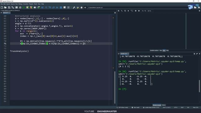201x113 pixels.
Task: Go forward with right arrow
Action: click(x=85, y=8)
